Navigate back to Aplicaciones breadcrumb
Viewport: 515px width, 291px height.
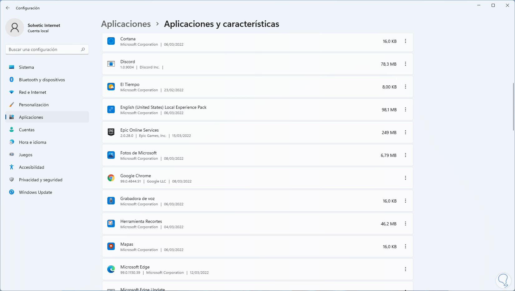click(126, 24)
